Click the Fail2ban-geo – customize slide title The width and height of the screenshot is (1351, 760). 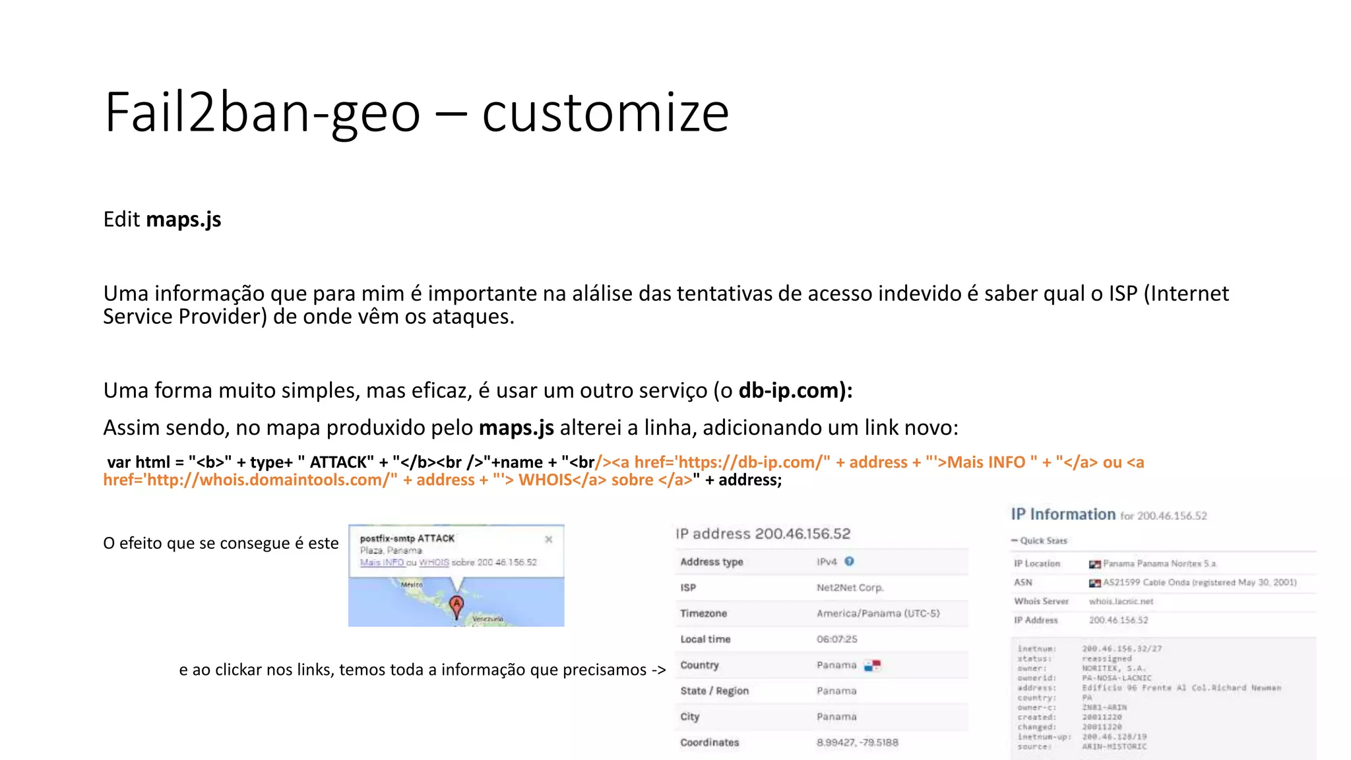pyautogui.click(x=417, y=112)
